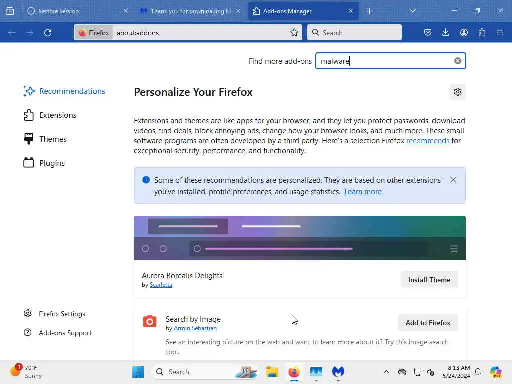Select the Add-ons Manager tab
Image resolution: width=512 pixels, height=384 pixels.
click(x=303, y=11)
